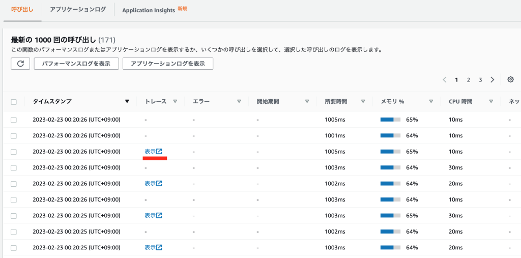Go to next page chevron

click(x=493, y=80)
